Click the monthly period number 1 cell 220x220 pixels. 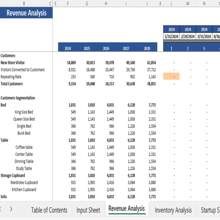coord(171,48)
